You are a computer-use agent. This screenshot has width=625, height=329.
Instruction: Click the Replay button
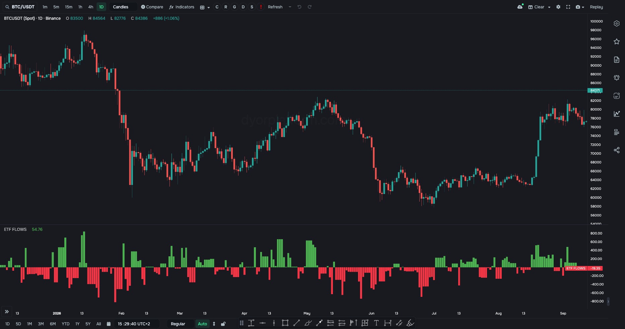[x=596, y=7]
